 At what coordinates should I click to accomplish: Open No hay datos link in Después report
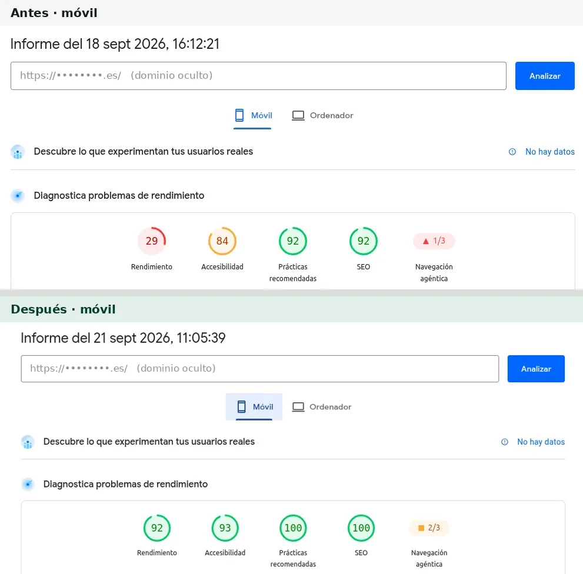[541, 442]
